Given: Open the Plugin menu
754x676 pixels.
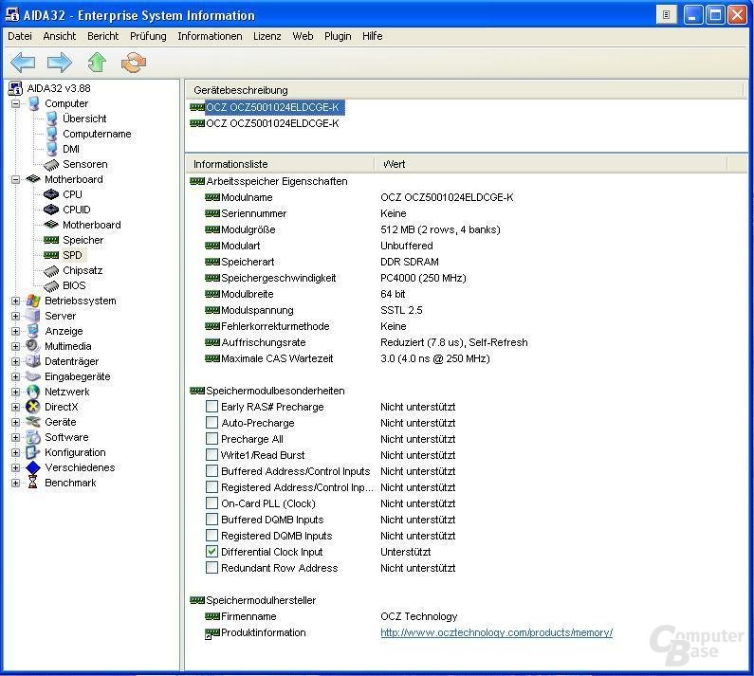Looking at the screenshot, I should [x=338, y=37].
